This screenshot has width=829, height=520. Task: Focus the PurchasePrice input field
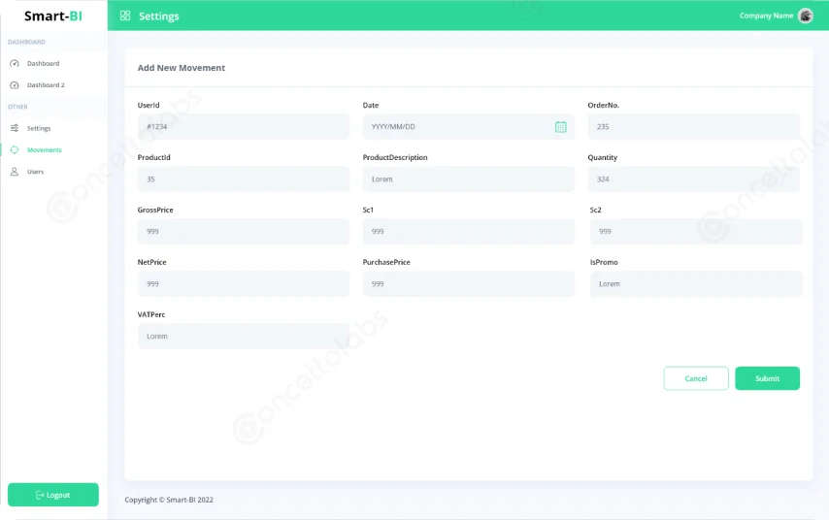pyautogui.click(x=469, y=284)
